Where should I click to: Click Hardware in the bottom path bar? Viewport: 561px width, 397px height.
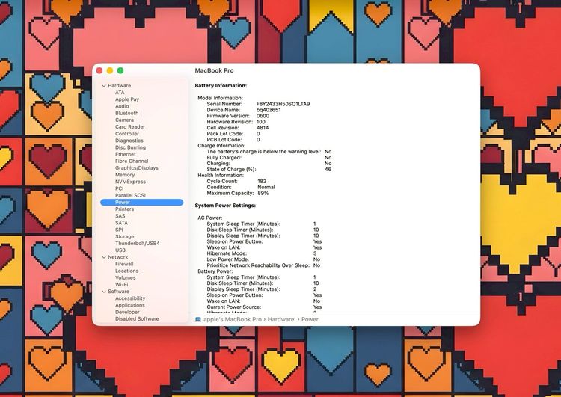coord(281,319)
